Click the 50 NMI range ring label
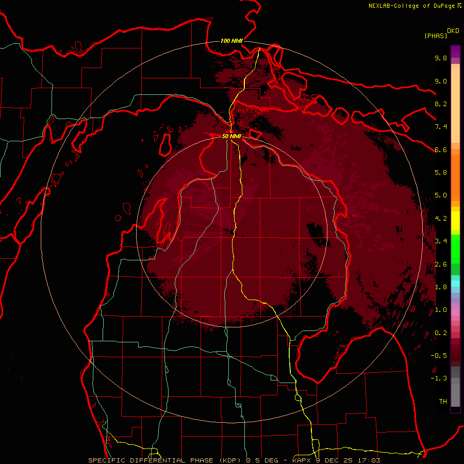The width and height of the screenshot is (464, 464). coord(231,136)
